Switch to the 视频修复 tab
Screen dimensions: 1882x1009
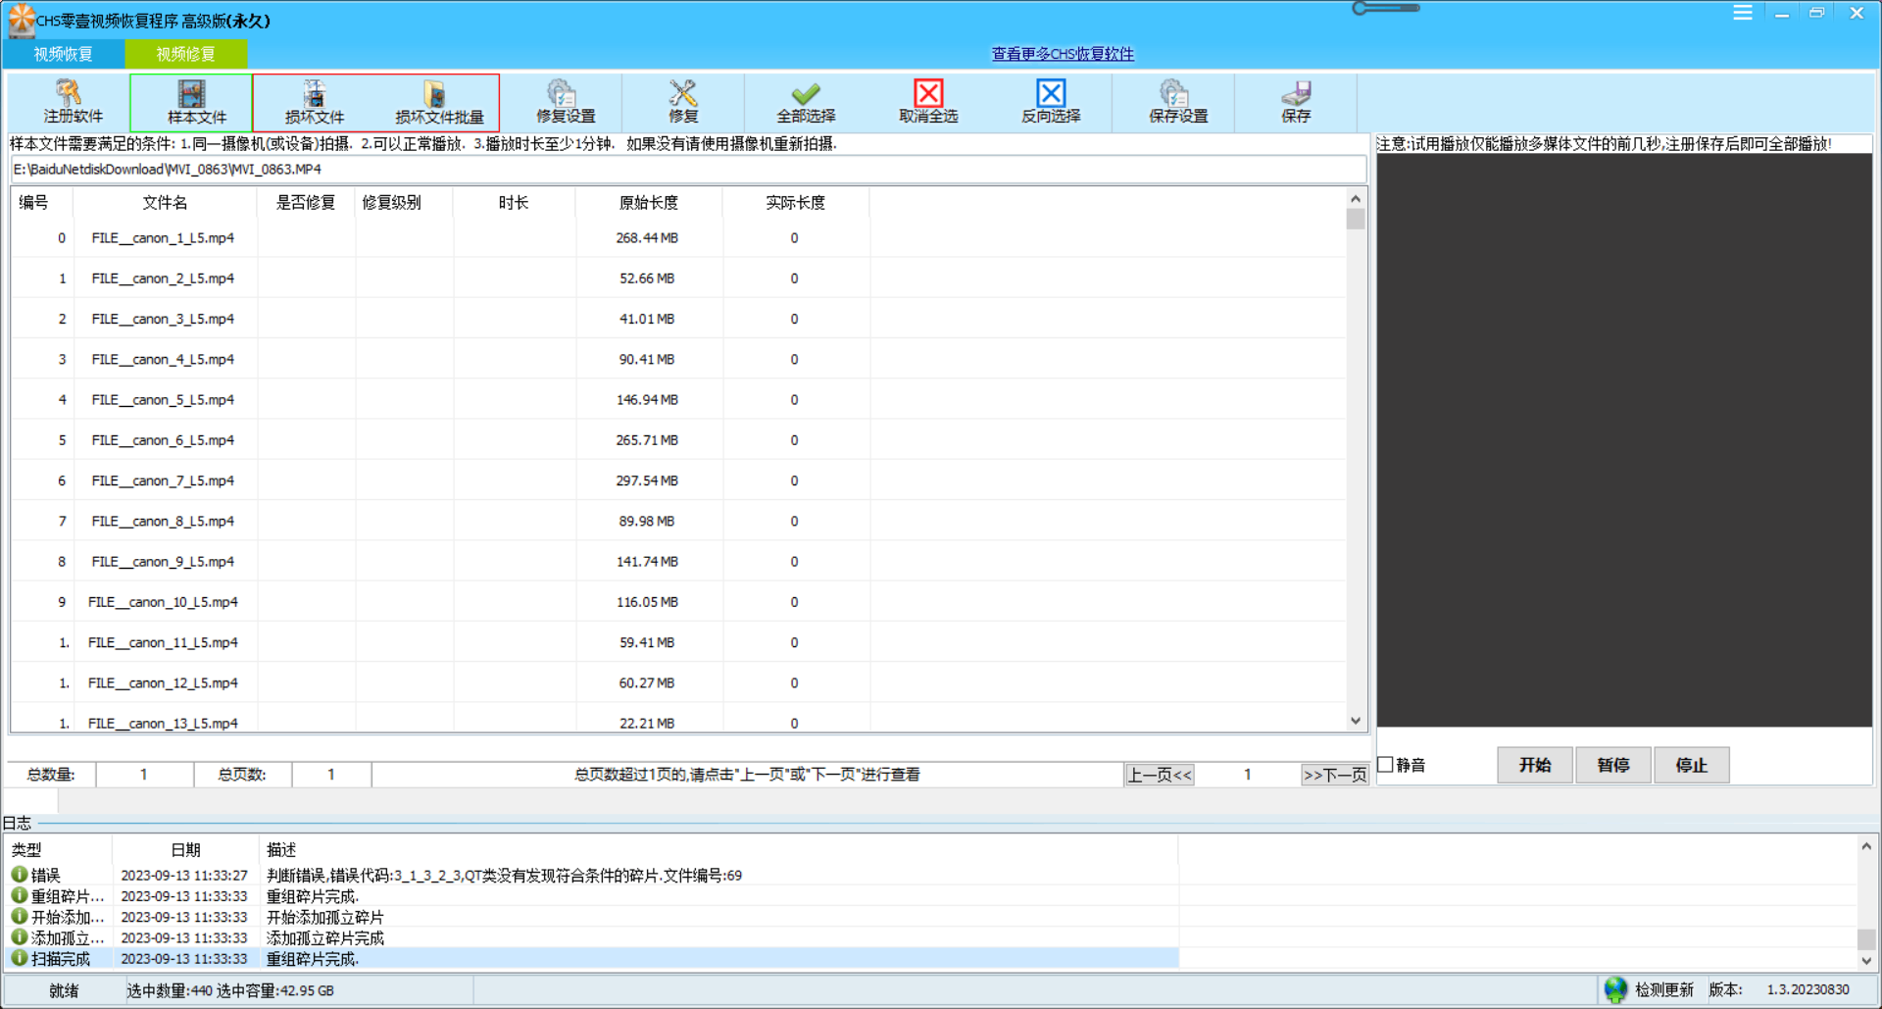pyautogui.click(x=185, y=54)
